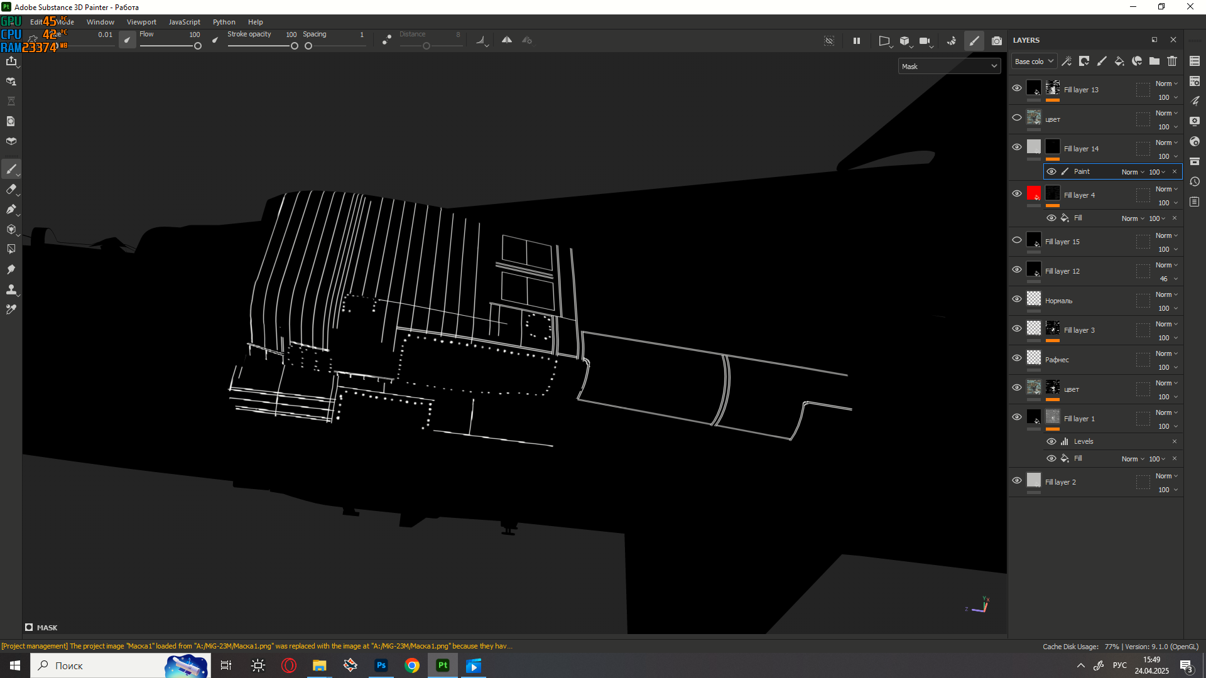Open the perspective view mode icon
The height and width of the screenshot is (678, 1206).
tap(884, 41)
